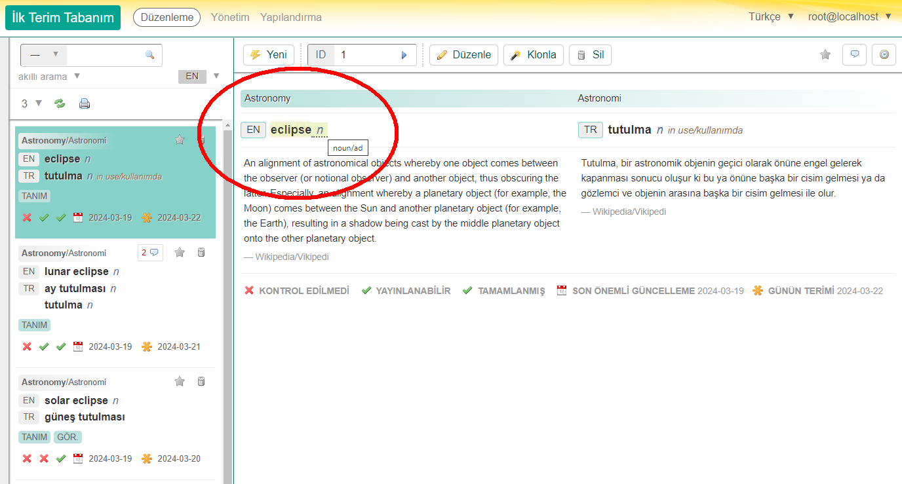Click blue go arrow beside ID field
Viewport: 902px width, 484px height.
click(x=404, y=55)
